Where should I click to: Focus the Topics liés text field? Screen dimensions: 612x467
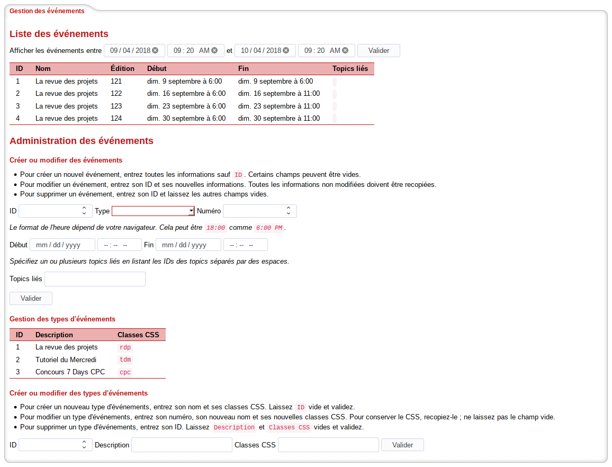click(95, 279)
